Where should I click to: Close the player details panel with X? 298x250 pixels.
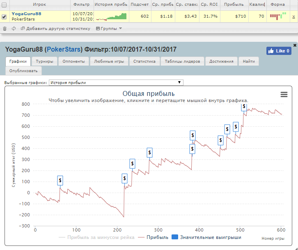295,45
